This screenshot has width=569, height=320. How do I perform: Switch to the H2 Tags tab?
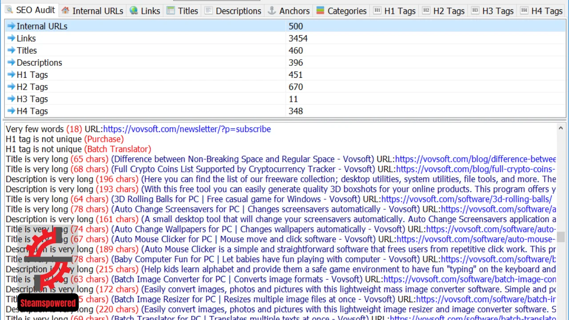tap(443, 11)
